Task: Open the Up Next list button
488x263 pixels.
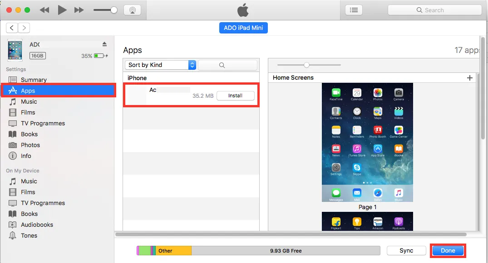Action: coord(354,10)
